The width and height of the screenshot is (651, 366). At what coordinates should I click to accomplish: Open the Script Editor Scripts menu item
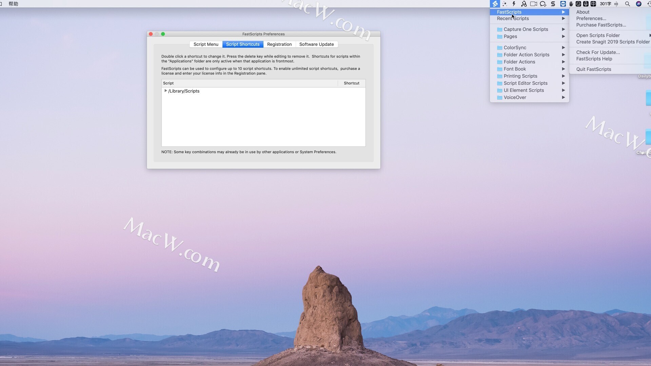point(529,83)
